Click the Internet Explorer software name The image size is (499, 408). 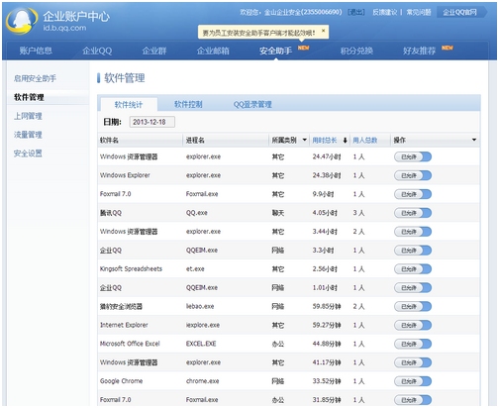point(124,325)
